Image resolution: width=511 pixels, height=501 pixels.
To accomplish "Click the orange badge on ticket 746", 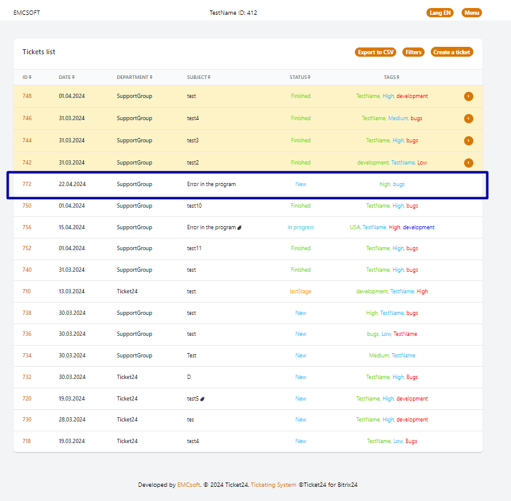I will (x=468, y=118).
